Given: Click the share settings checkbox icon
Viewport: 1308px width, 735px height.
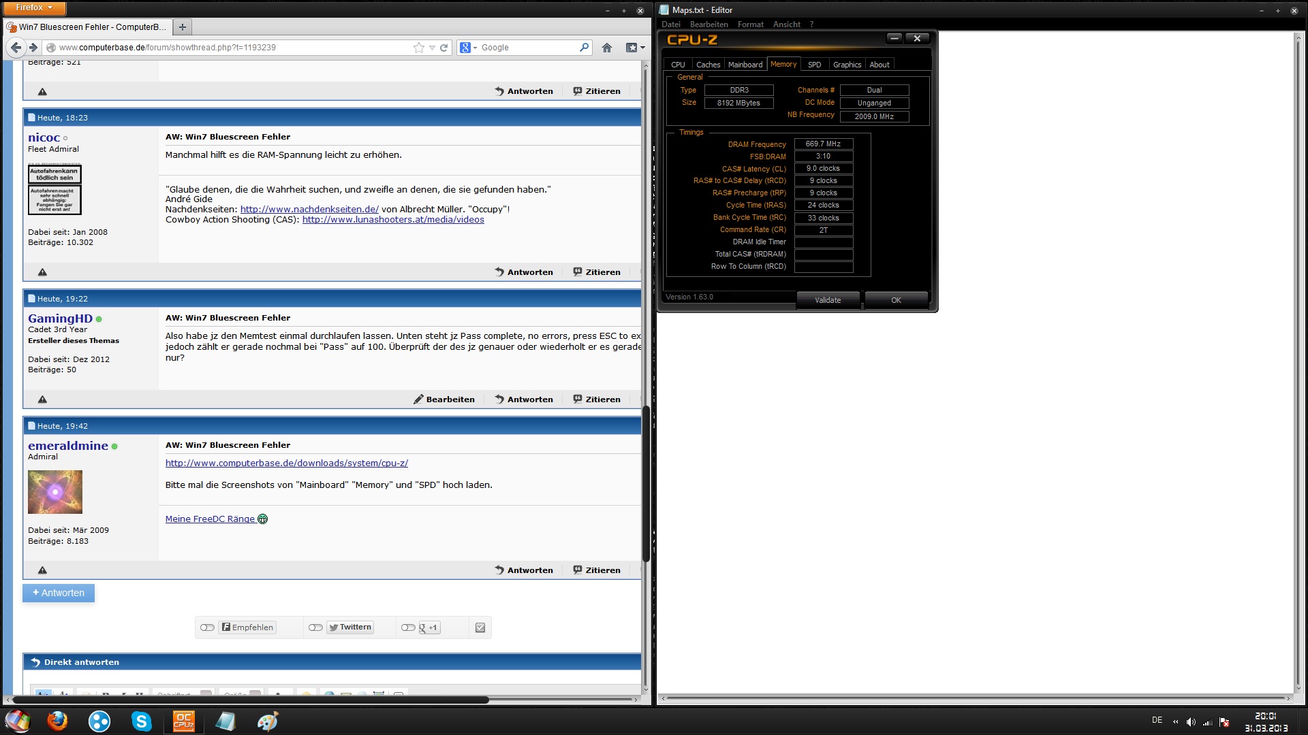Looking at the screenshot, I should click(x=480, y=627).
